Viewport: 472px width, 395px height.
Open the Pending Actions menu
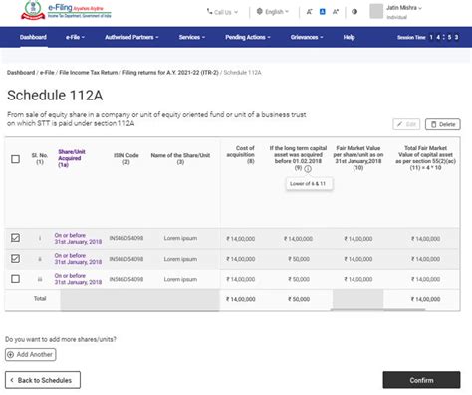tap(248, 37)
